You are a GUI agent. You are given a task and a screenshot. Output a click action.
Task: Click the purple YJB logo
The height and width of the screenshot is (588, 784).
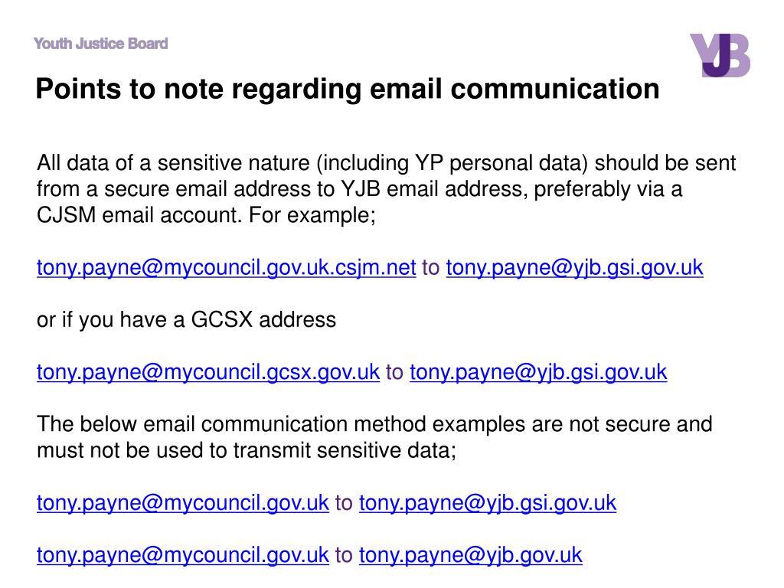coord(720,55)
